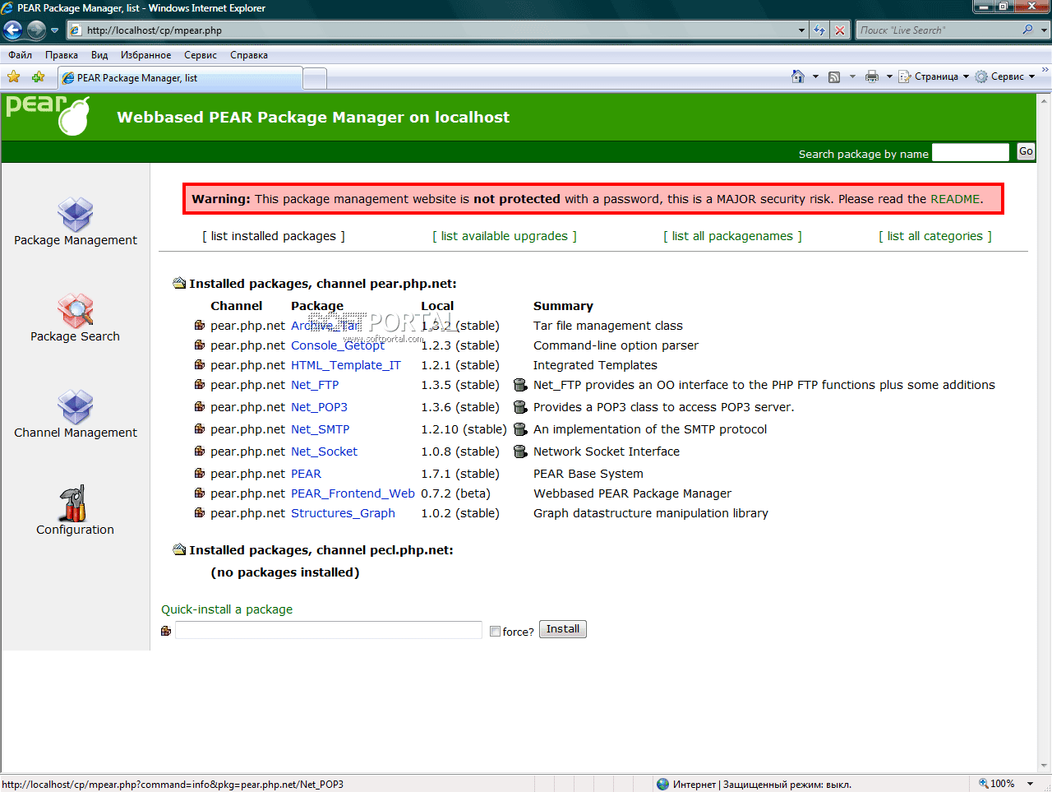The height and width of the screenshot is (792, 1052).
Task: Open the Вид menu
Action: pyautogui.click(x=99, y=55)
